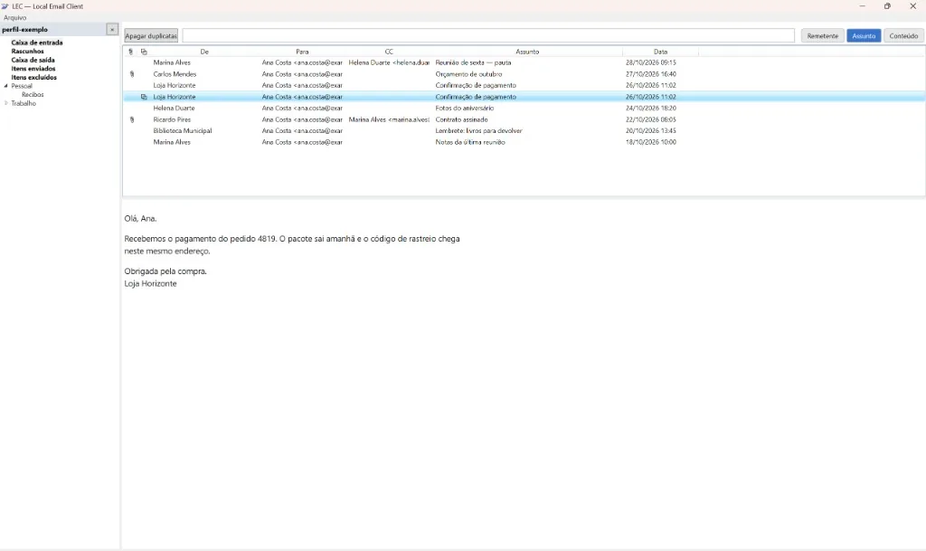
Task: Click CC cell 'Helena Duarte <helena.duar'
Action: (389, 62)
